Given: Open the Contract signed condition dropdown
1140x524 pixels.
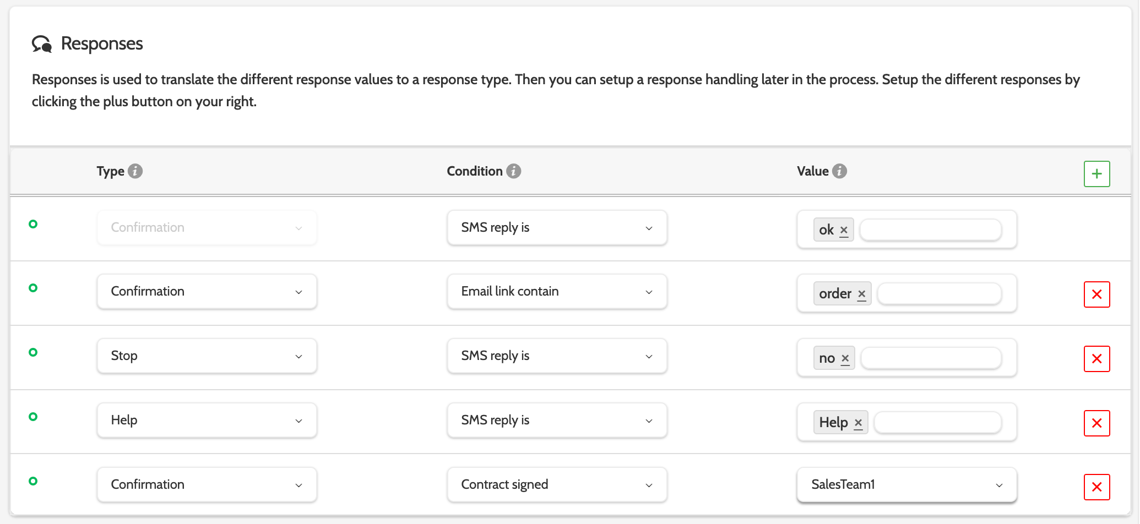Looking at the screenshot, I should pos(557,484).
